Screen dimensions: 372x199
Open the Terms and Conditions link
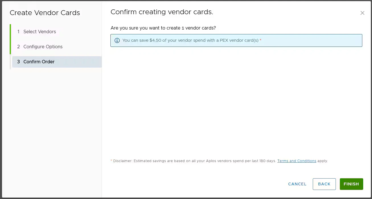pos(297,161)
